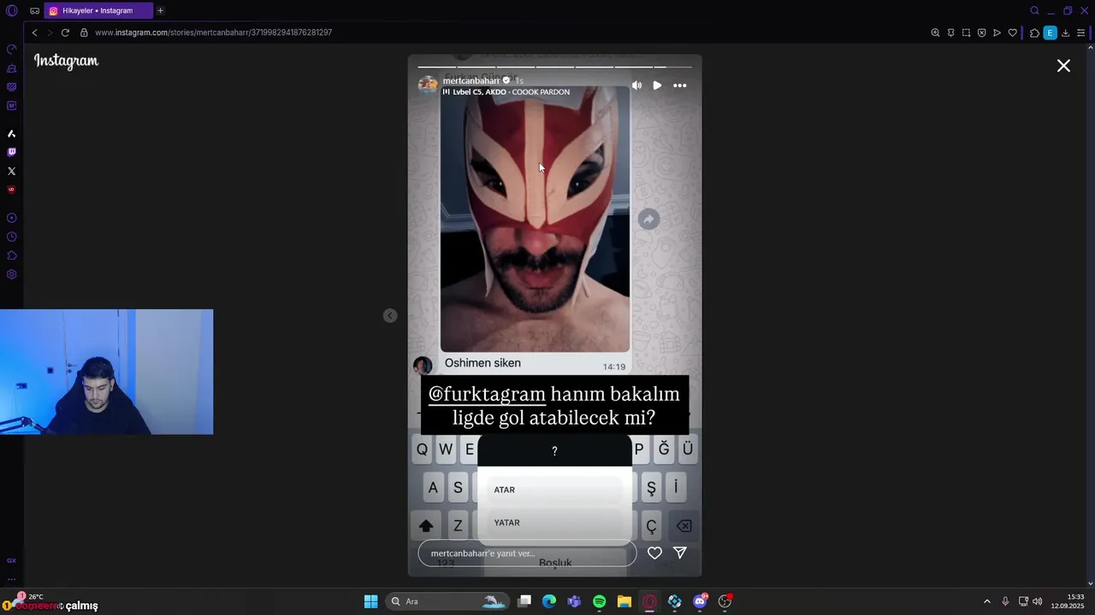Open Spotify from the taskbar
Viewport: 1095px width, 615px height.
(x=599, y=601)
